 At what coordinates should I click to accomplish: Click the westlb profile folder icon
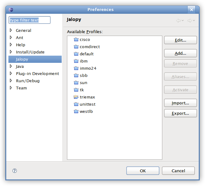click(76, 112)
